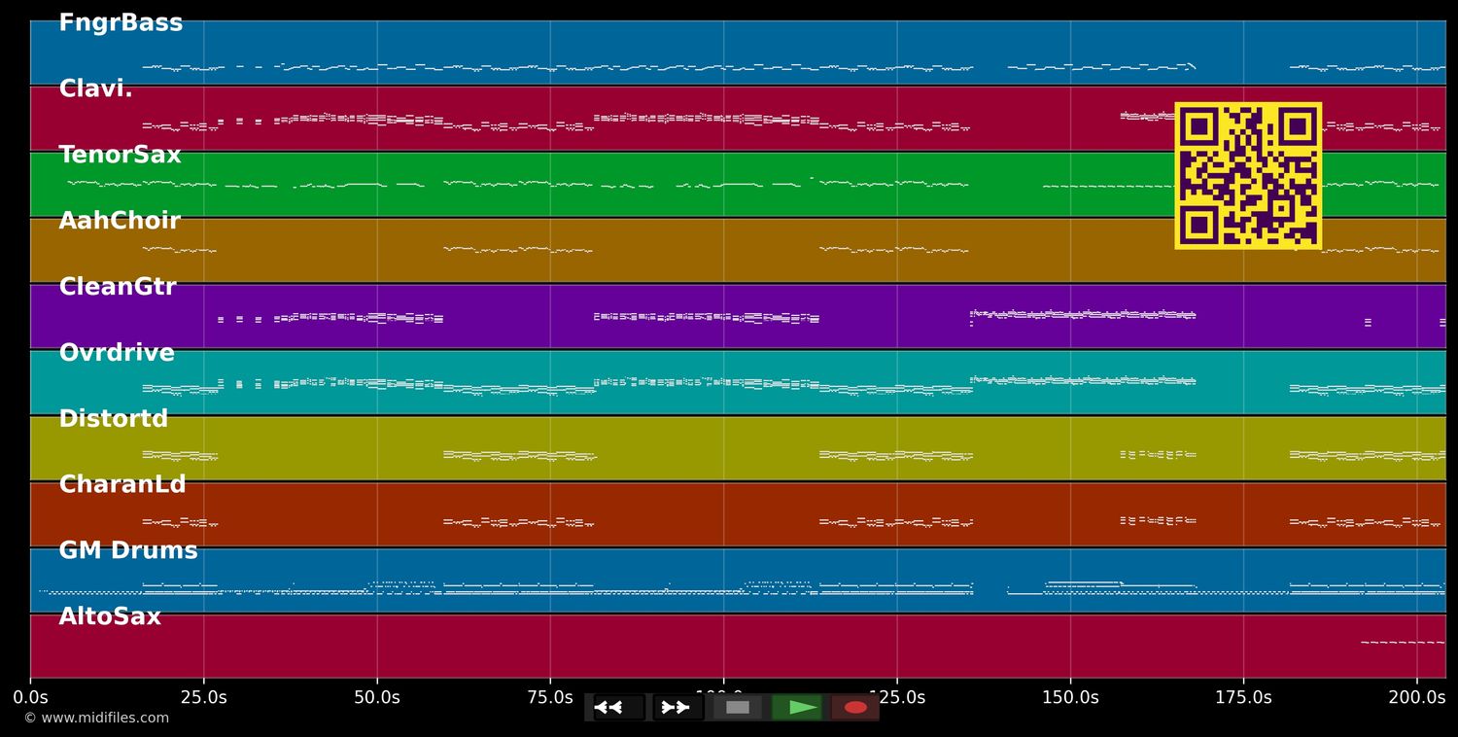
Task: Select the GM Drums track label
Action: click(128, 549)
